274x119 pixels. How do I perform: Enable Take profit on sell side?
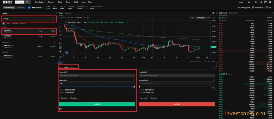point(139,98)
